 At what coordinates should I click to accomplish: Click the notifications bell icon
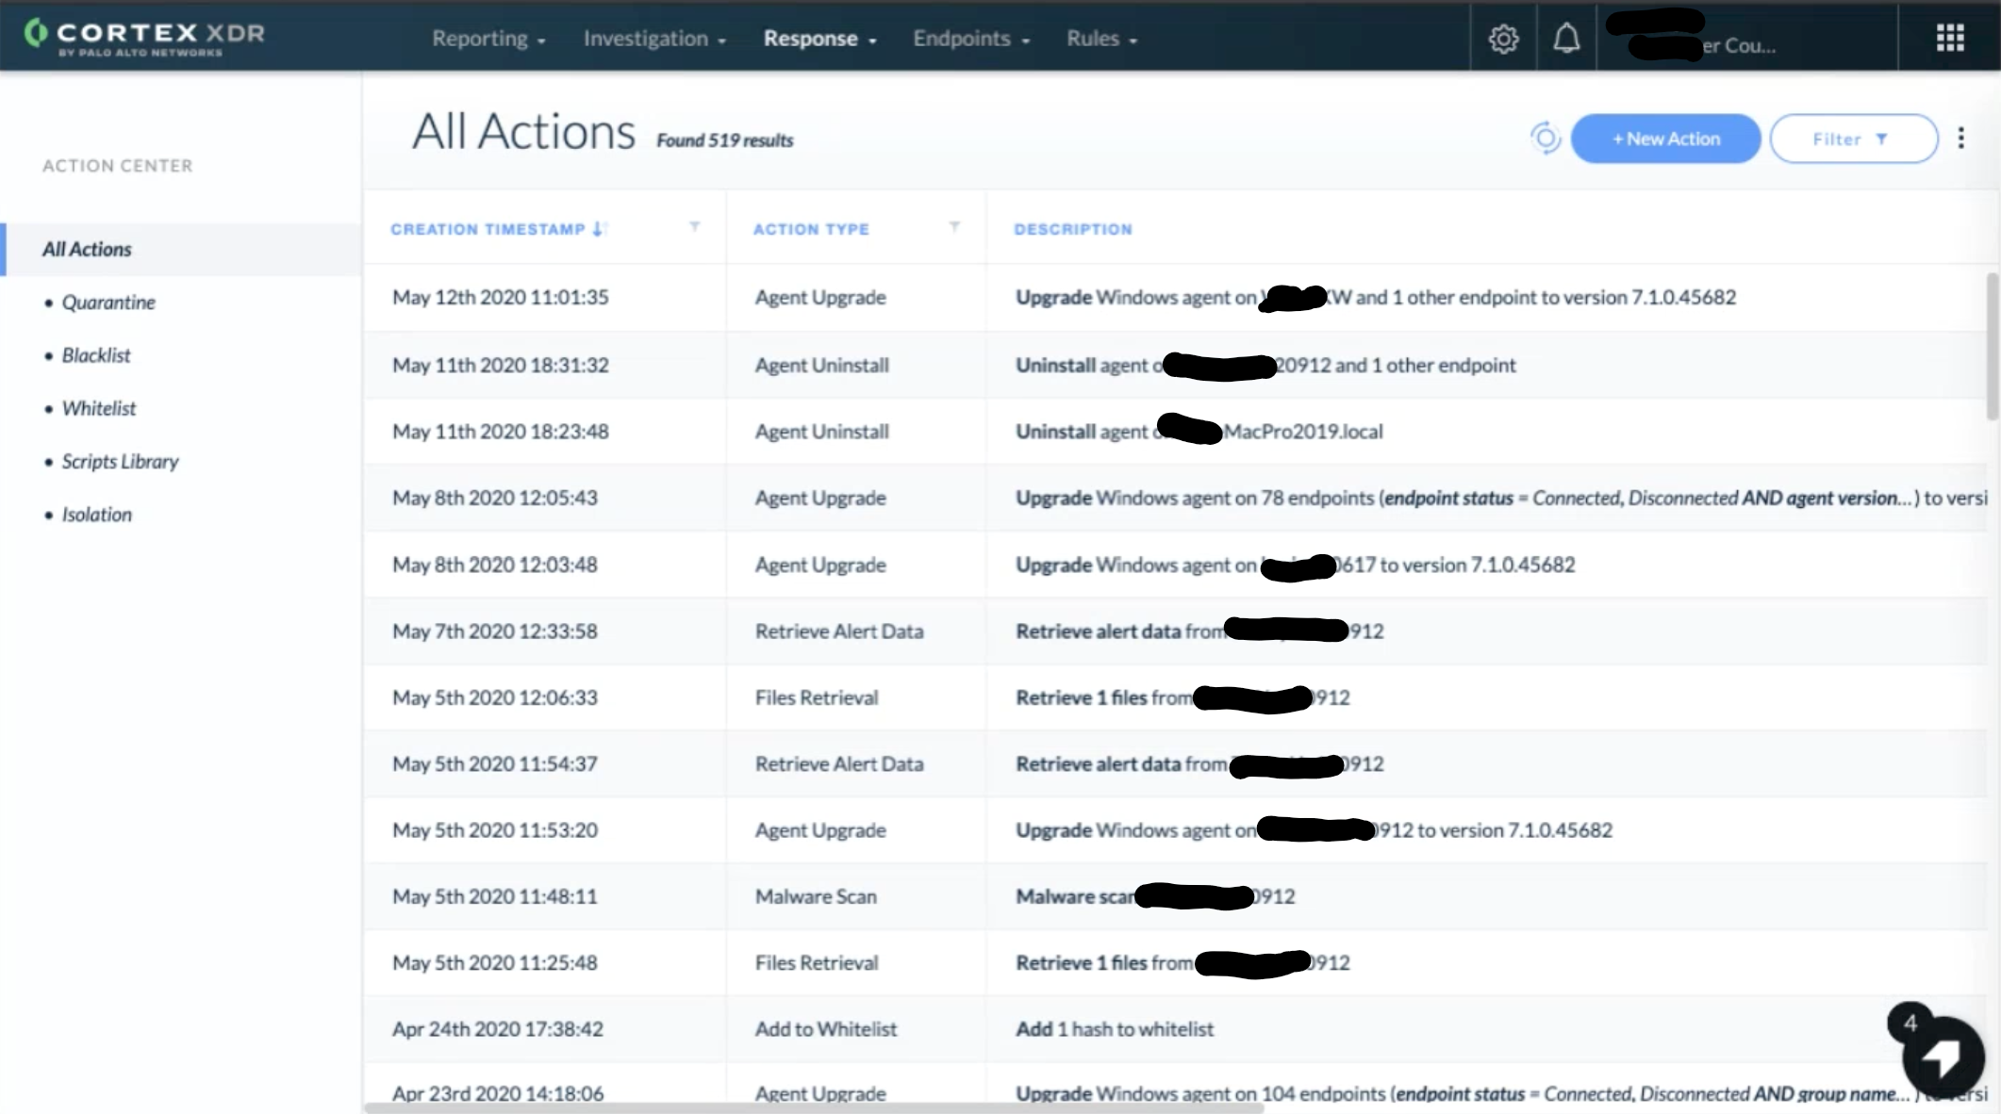tap(1566, 39)
